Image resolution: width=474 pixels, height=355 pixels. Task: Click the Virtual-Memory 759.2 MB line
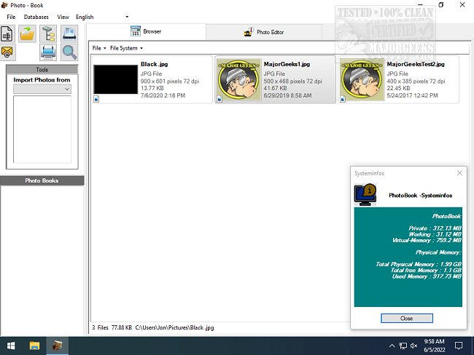point(427,240)
